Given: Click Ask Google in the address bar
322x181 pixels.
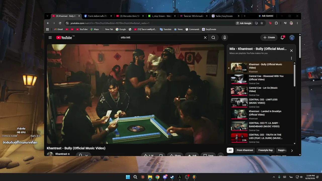Looking at the screenshot, I should pos(244,23).
